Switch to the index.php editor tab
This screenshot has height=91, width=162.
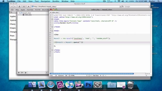tap(54, 12)
